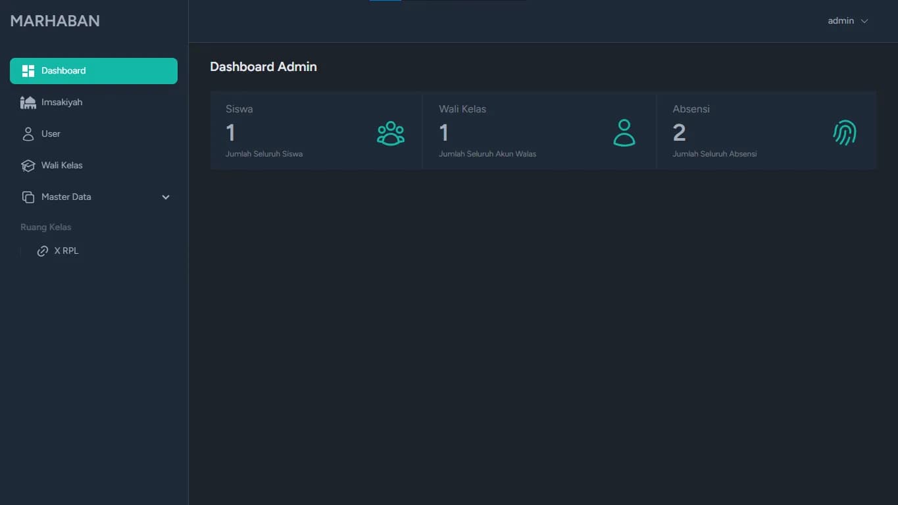
Task: Click the Absensi count card
Action: (x=766, y=131)
